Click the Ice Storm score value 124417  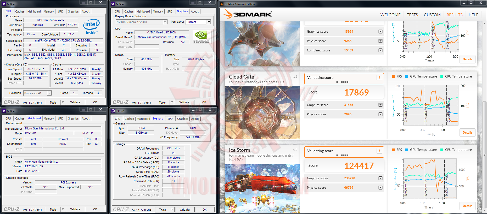tap(359, 166)
